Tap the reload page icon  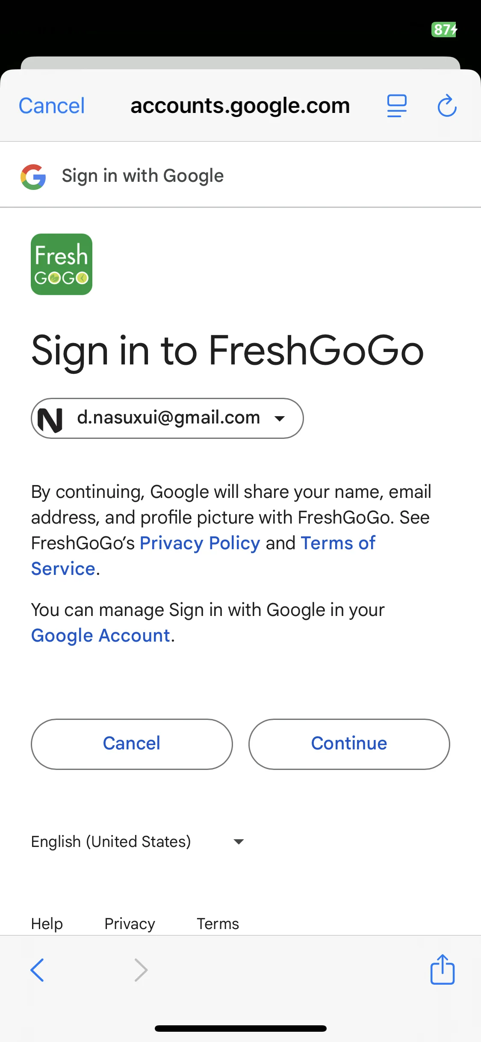click(447, 106)
